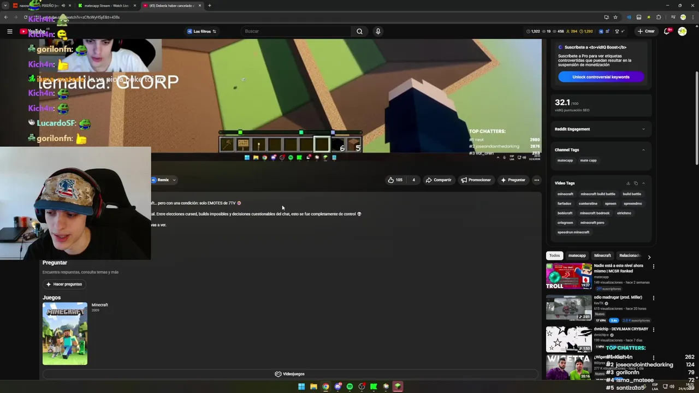Screen dimensions: 699x393
Task: Open the media control icon in Chrome toolbar
Action: tap(673, 17)
